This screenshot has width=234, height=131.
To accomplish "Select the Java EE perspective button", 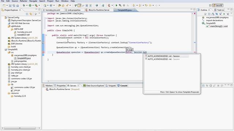I will tap(218, 5).
